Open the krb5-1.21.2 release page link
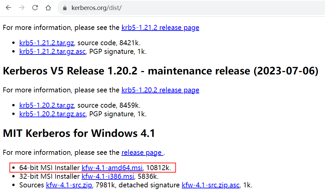The width and height of the screenshot is (325, 196). 160,28
